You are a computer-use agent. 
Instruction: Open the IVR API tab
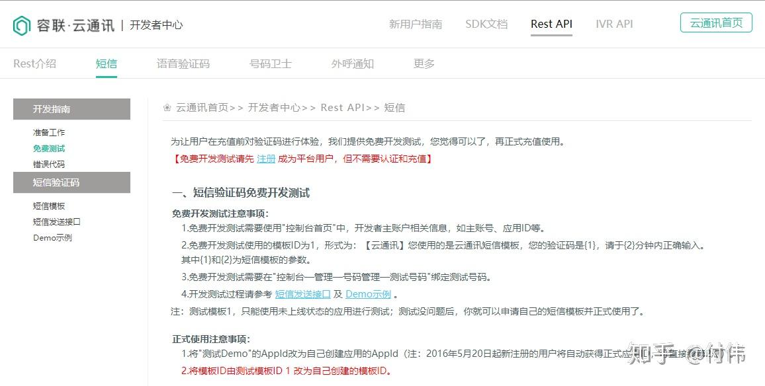pyautogui.click(x=614, y=24)
